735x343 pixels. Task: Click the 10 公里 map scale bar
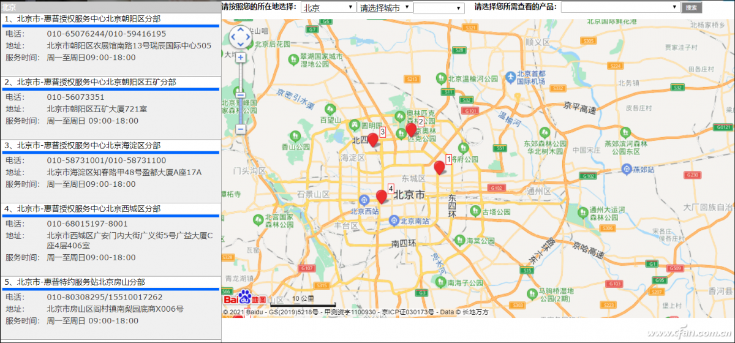coord(303,301)
